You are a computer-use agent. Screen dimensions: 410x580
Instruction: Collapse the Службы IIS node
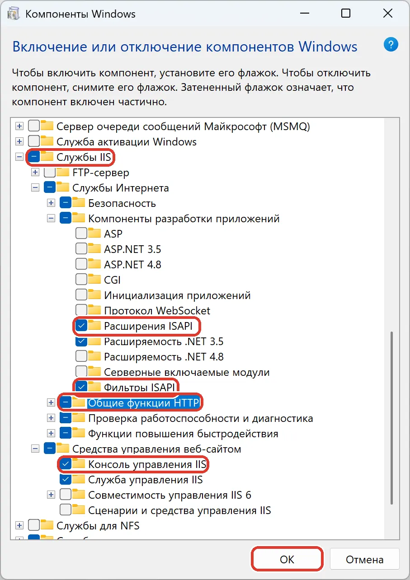19,157
